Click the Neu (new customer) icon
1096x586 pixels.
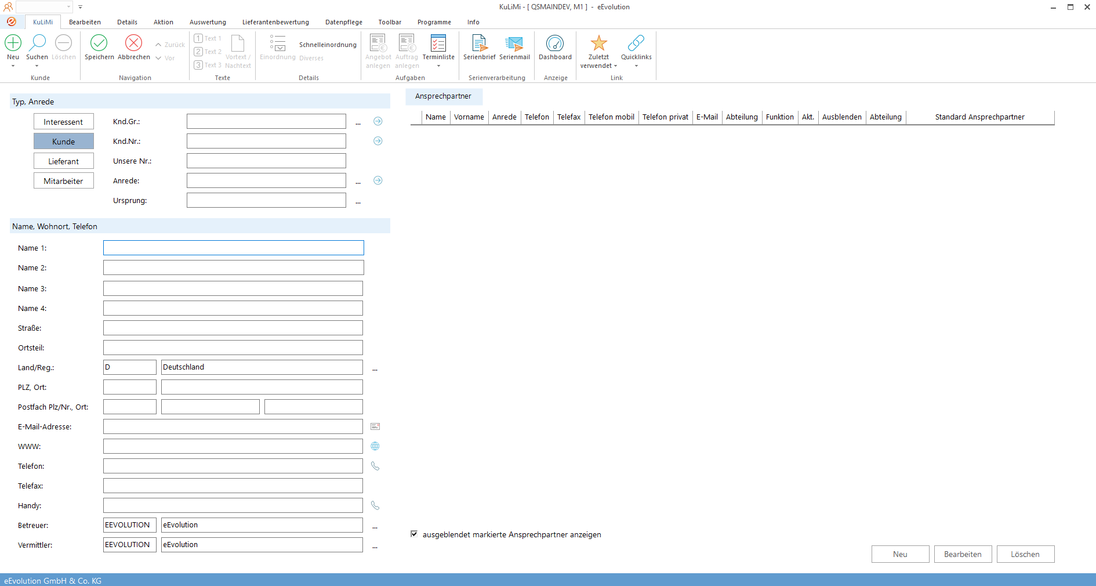click(13, 43)
